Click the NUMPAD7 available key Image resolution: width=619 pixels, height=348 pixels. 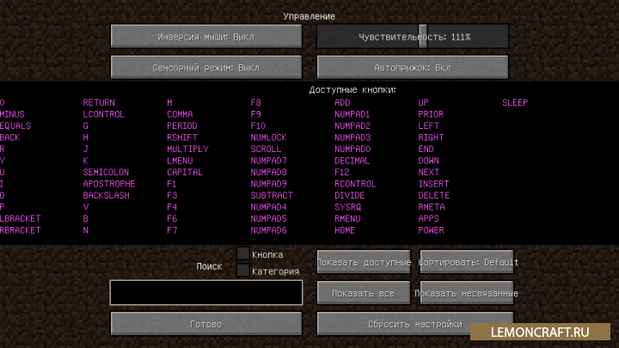click(268, 161)
